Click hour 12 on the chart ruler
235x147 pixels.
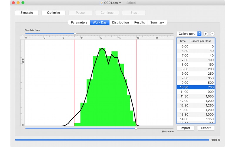pyautogui.click(x=101, y=38)
